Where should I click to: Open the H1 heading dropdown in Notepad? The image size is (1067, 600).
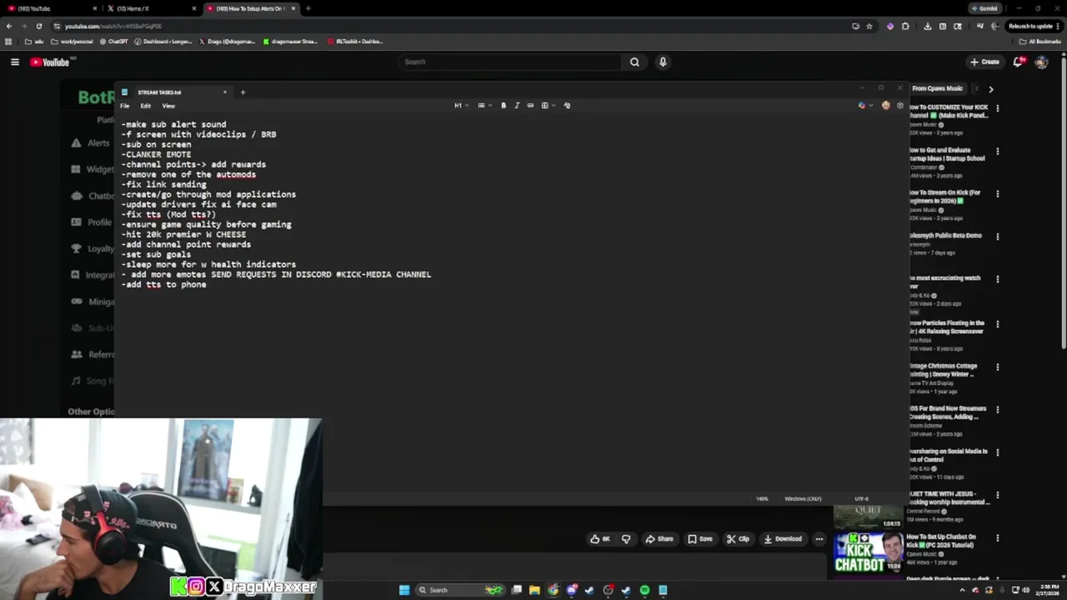coord(461,105)
